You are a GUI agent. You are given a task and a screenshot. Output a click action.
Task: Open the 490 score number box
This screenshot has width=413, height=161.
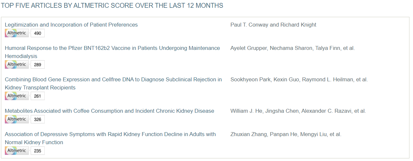(38, 33)
